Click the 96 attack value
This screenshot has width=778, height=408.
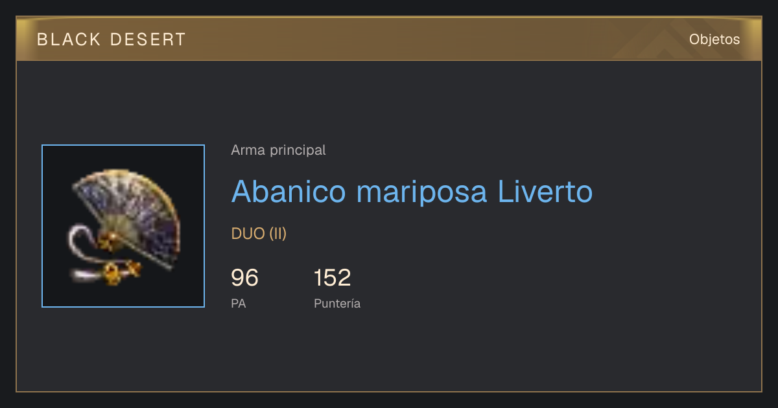tap(244, 278)
